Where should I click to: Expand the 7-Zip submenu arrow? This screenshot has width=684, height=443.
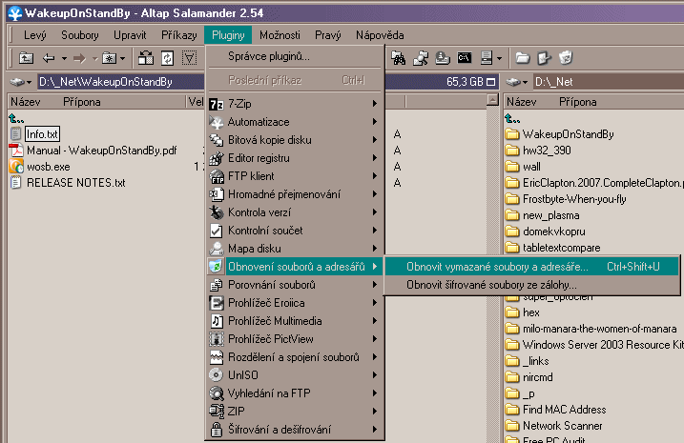pyautogui.click(x=375, y=104)
